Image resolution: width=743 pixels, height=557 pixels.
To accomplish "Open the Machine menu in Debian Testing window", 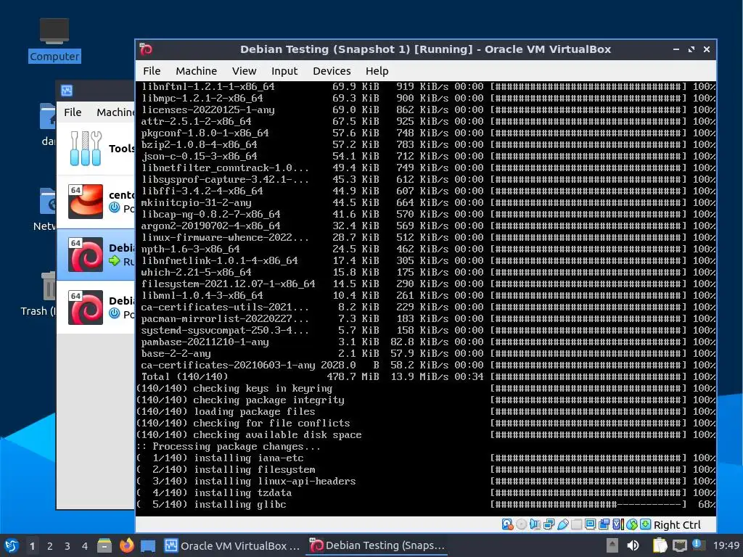I will pyautogui.click(x=196, y=71).
